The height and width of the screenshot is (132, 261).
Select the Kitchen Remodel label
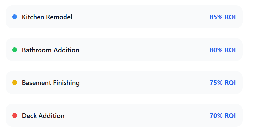tap(47, 17)
